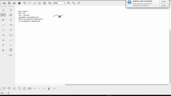Expand the rectangle shape options arrow
This screenshot has width=171, height=96.
coord(13,30)
